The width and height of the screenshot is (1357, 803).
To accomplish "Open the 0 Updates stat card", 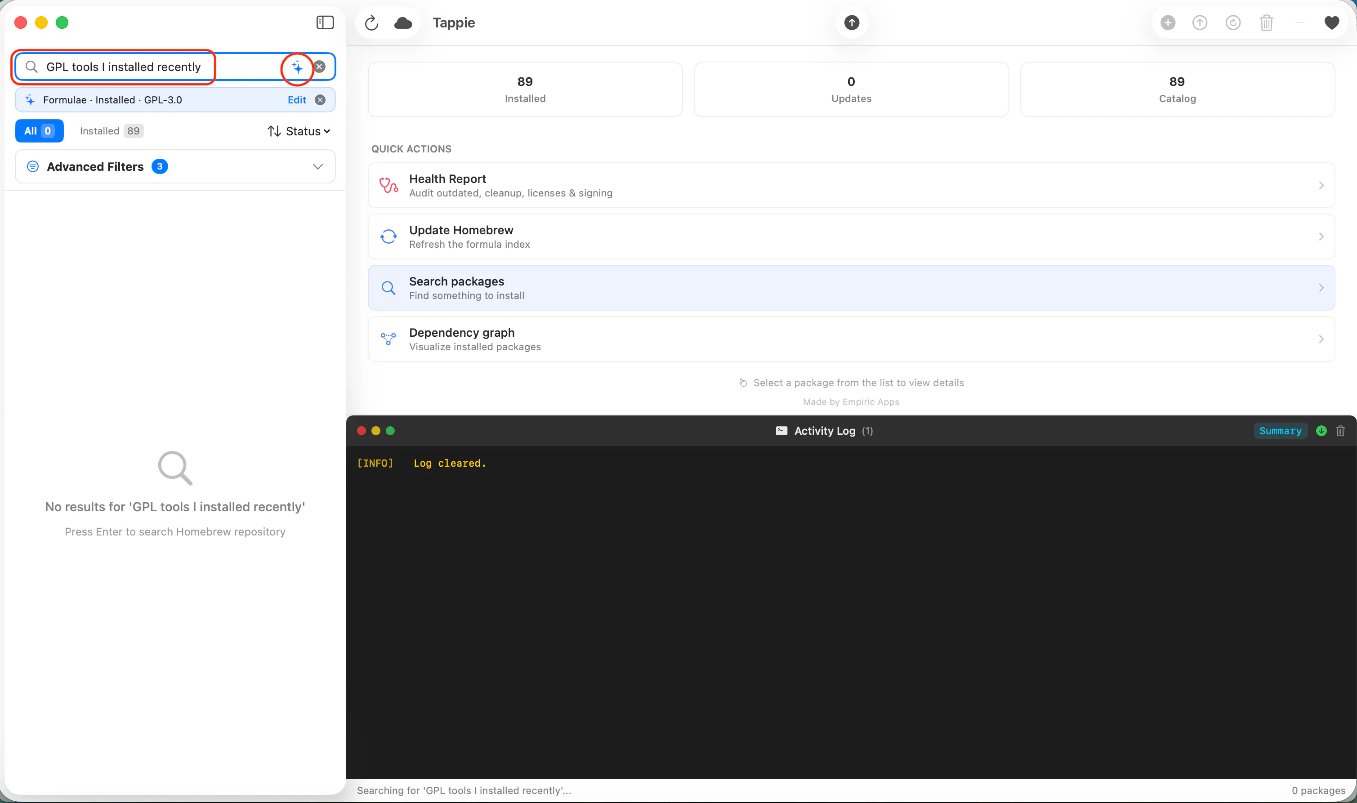I will [851, 89].
